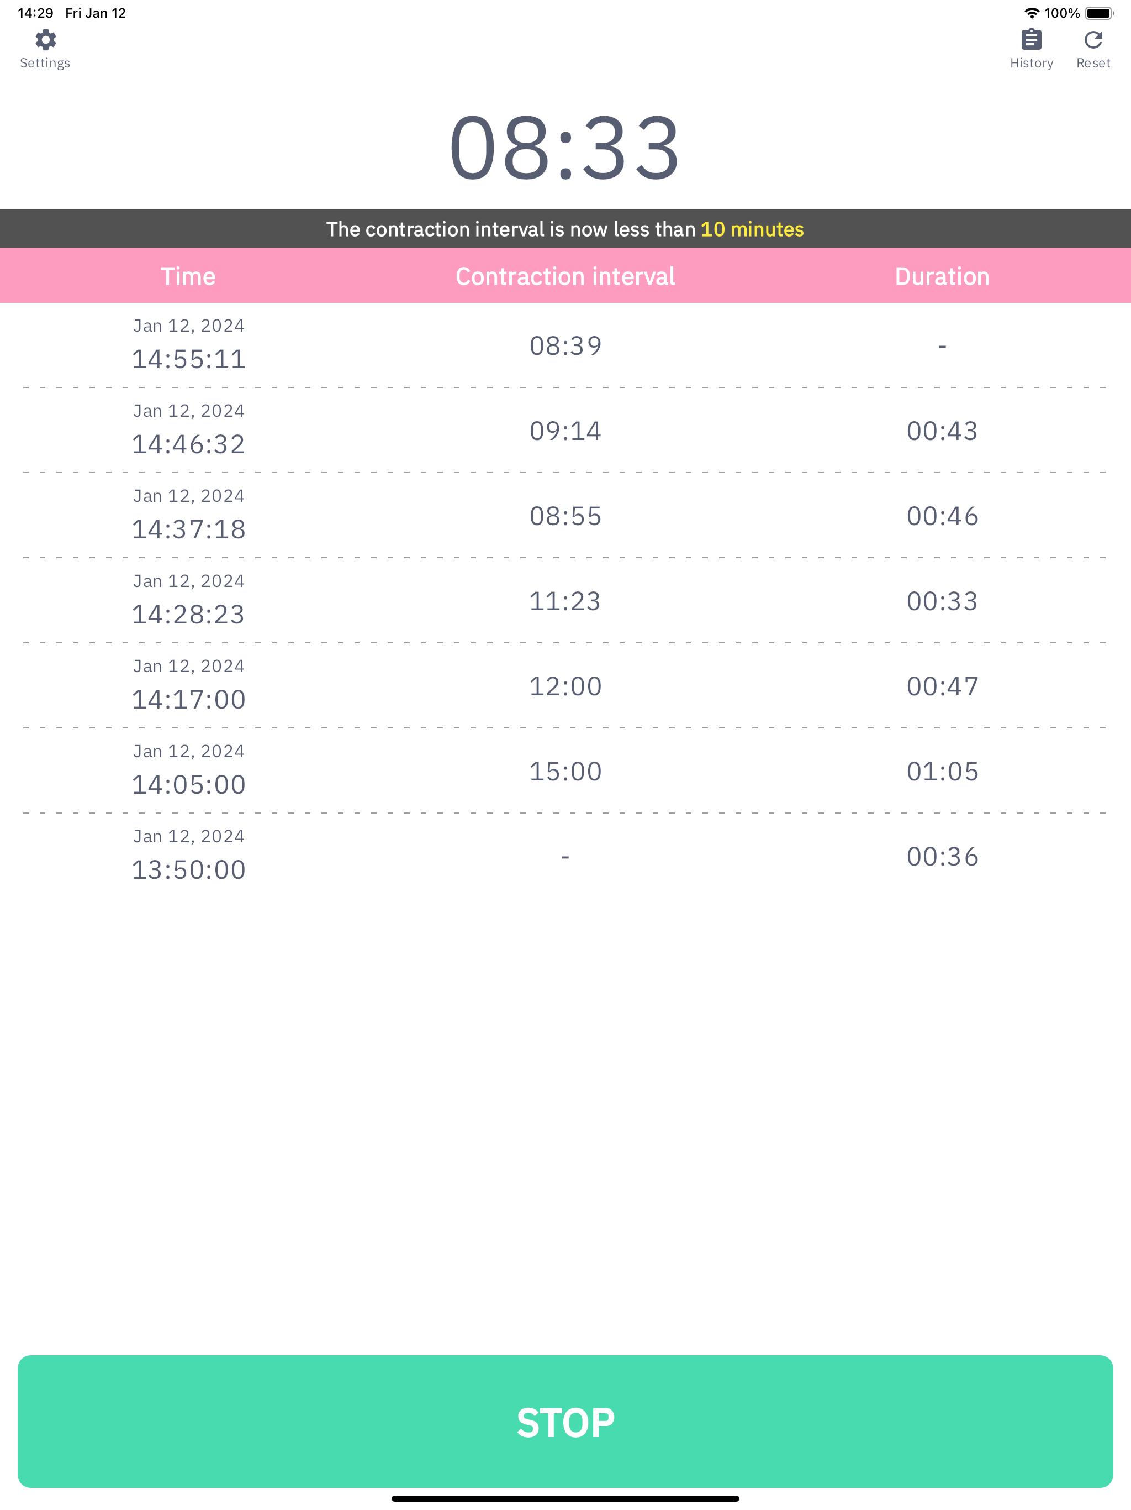This screenshot has height=1510, width=1131.
Task: Select the 14:17:00 contraction time entry
Action: tap(188, 699)
